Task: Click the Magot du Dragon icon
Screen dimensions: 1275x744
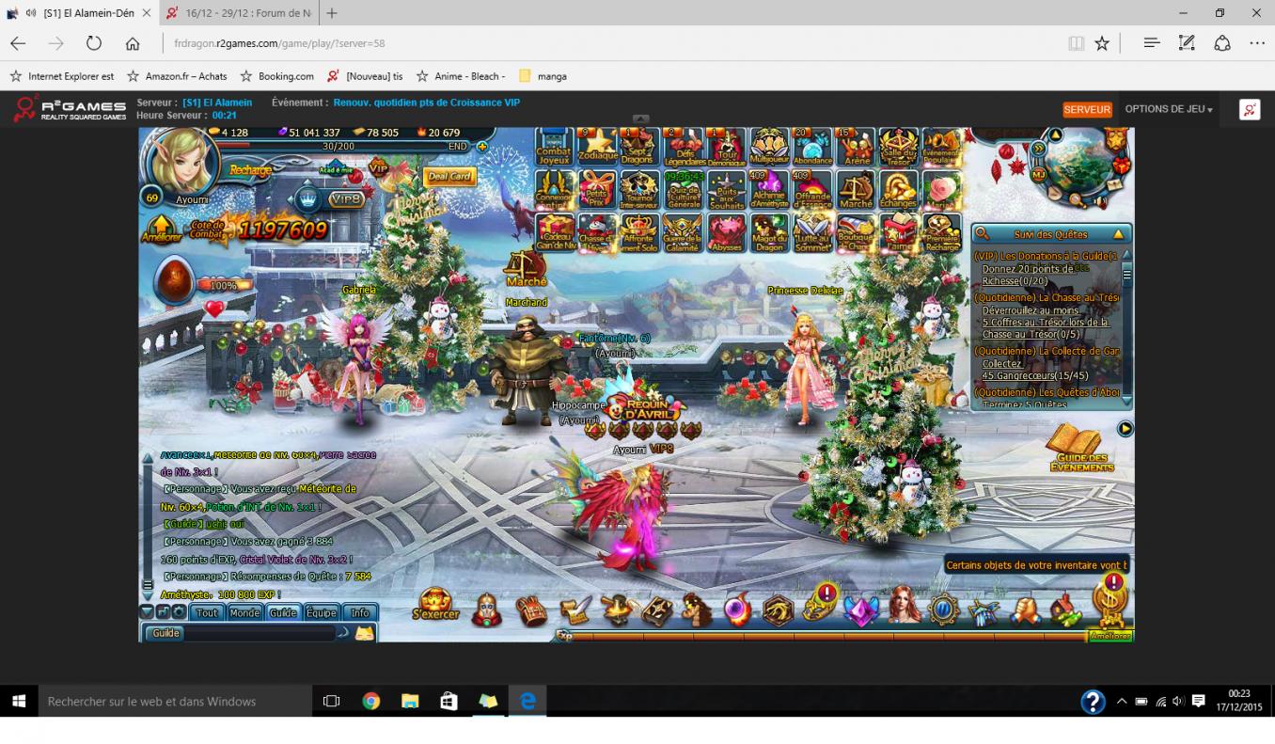Action: pos(768,232)
